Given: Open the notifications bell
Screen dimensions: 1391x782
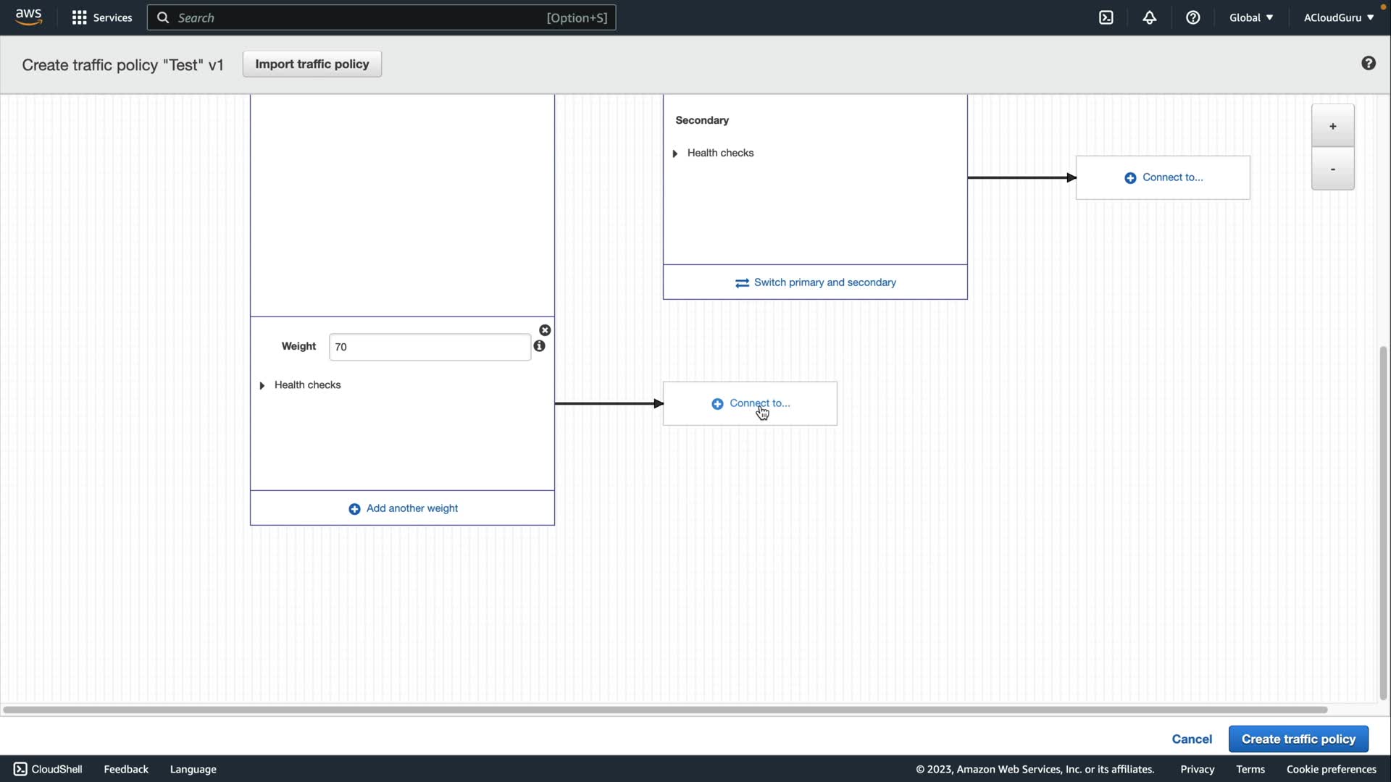Looking at the screenshot, I should coord(1149,17).
